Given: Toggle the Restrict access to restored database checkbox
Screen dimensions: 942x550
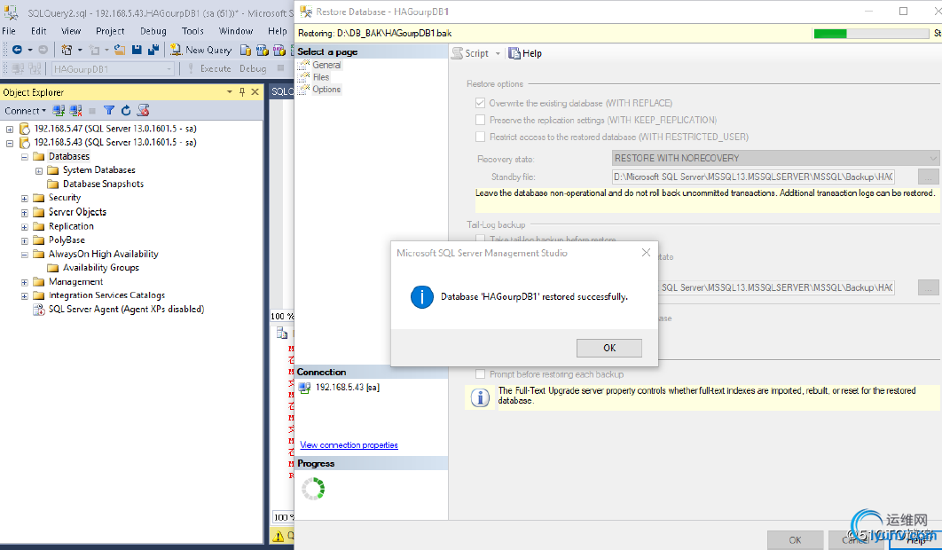Looking at the screenshot, I should [x=480, y=137].
